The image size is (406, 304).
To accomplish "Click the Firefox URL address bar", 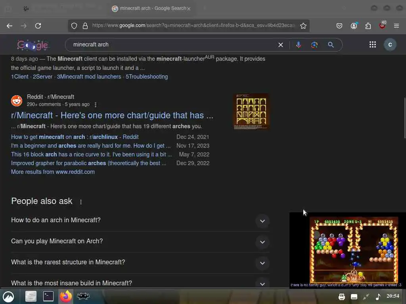I will (x=193, y=25).
